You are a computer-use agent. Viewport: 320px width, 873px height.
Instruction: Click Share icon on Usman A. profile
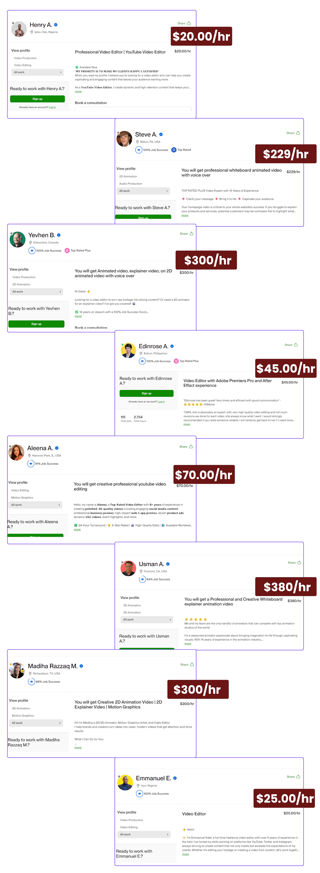click(x=299, y=562)
